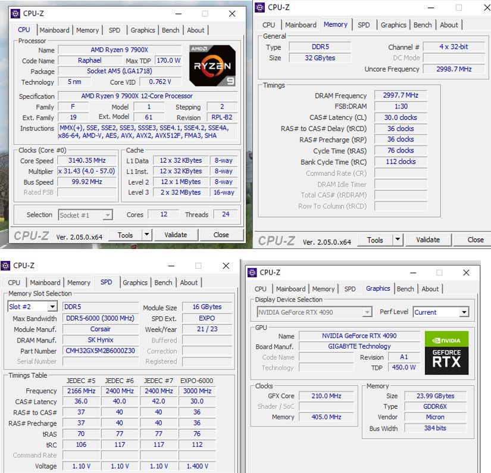Switch to Memory tab in CPU window
The width and height of the screenshot is (491, 473).
pyautogui.click(x=87, y=30)
